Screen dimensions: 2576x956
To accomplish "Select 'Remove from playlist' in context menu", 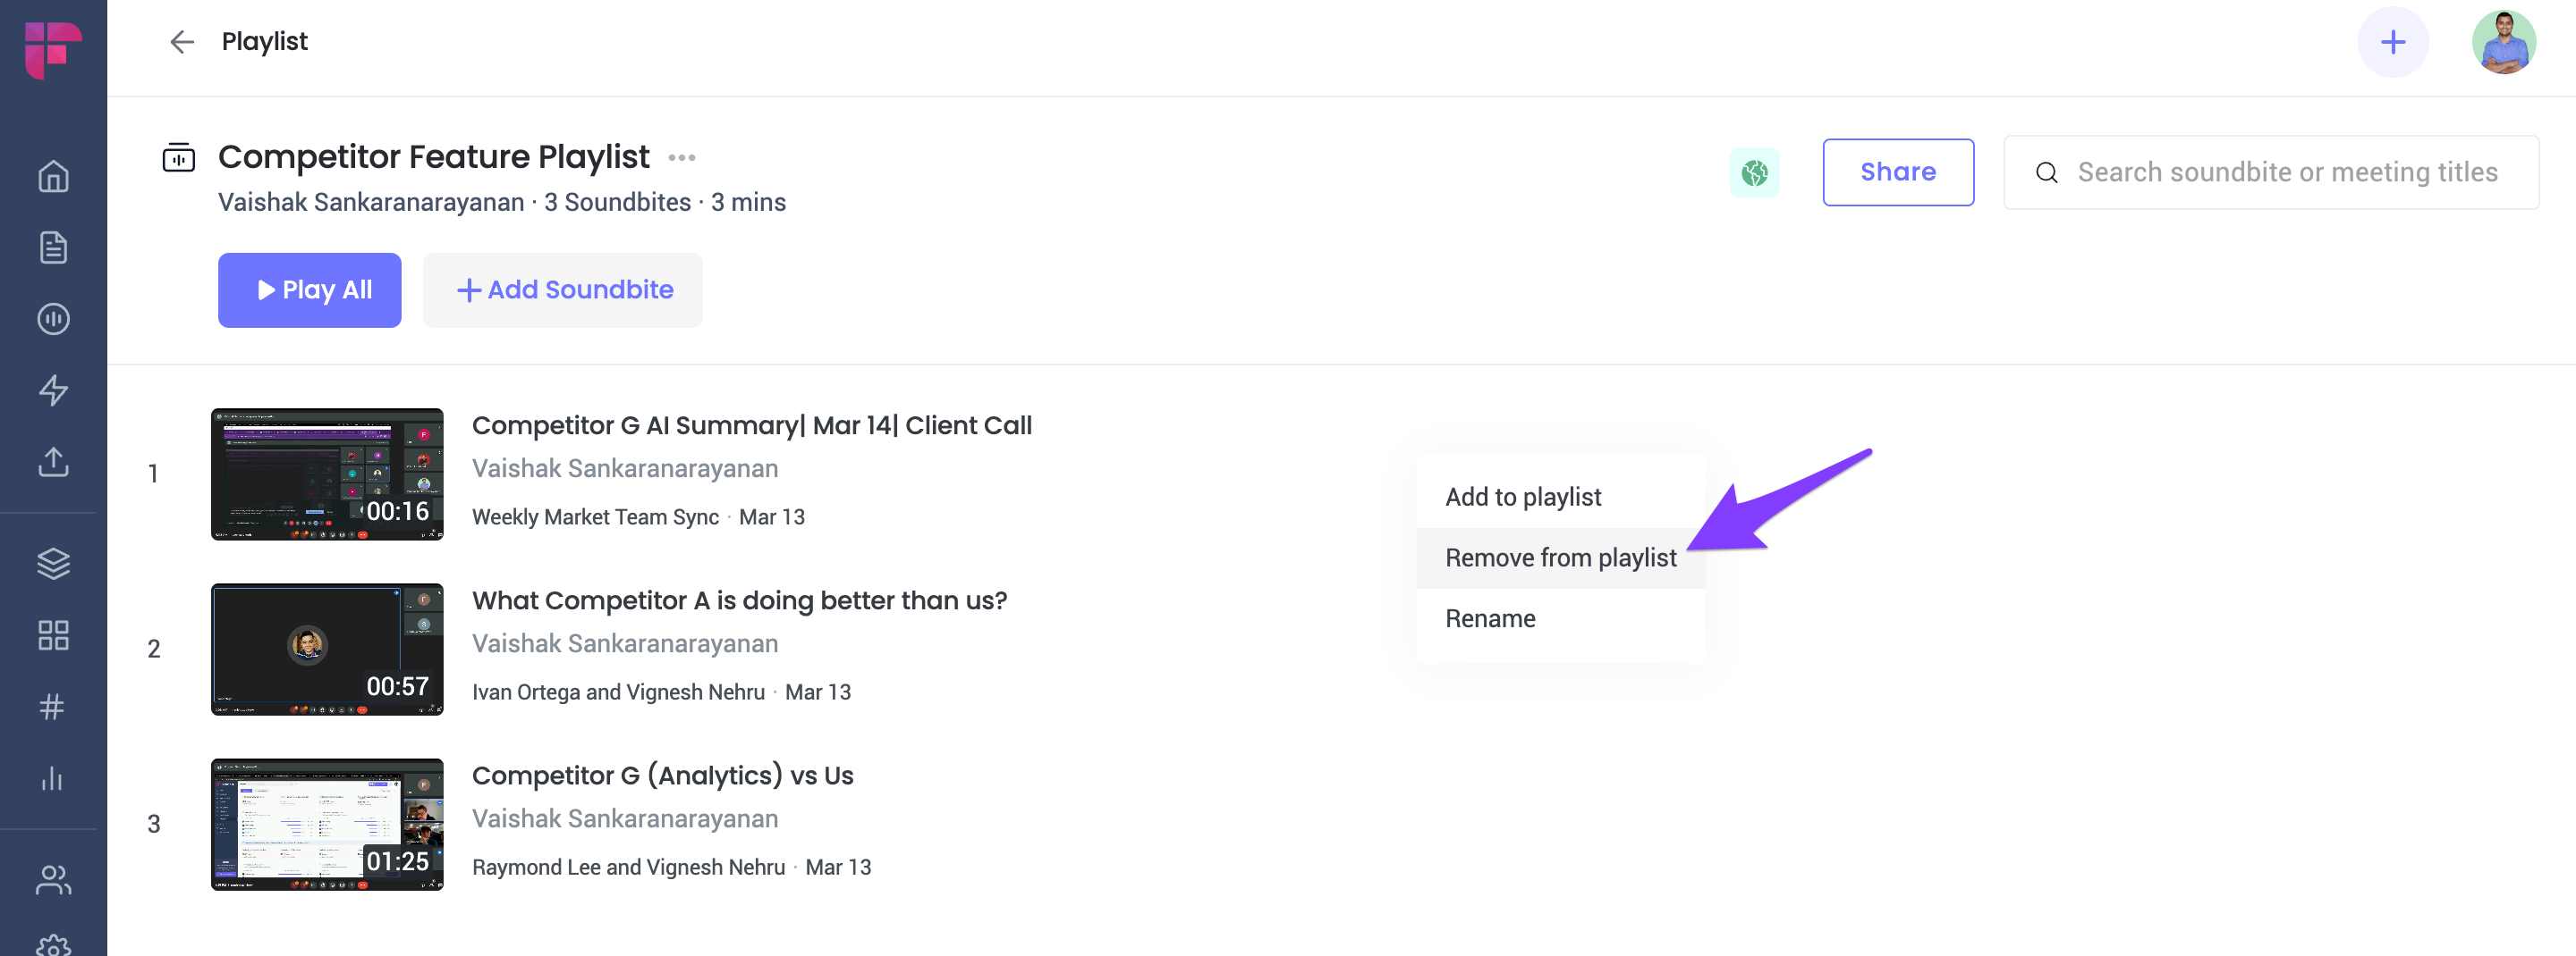I will click(x=1560, y=558).
